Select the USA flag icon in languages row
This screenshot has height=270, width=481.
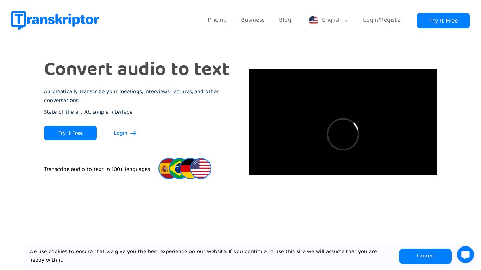(x=201, y=168)
